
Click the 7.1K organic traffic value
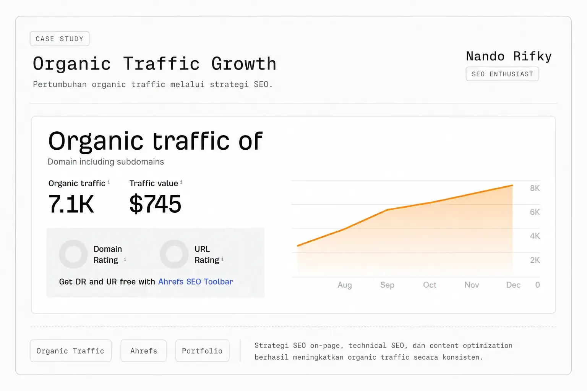point(71,204)
